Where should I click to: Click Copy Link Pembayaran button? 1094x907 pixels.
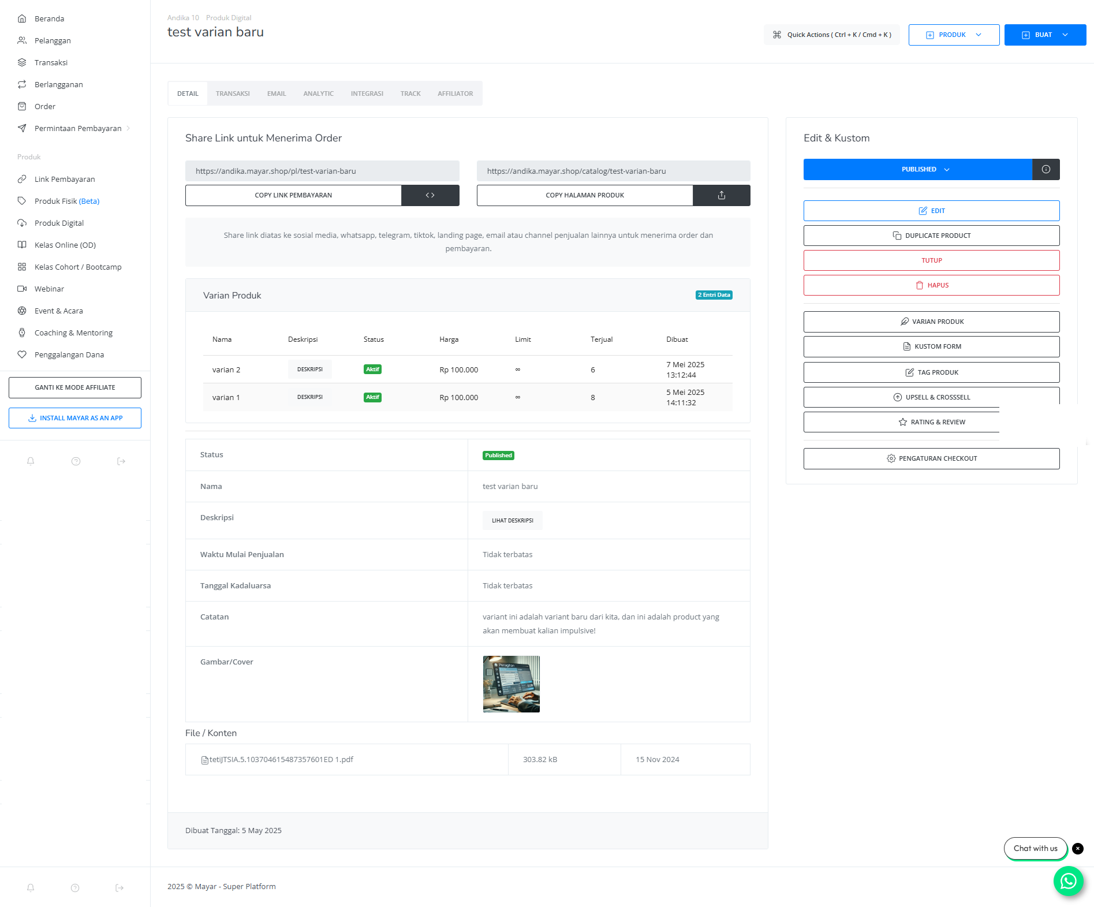(x=293, y=195)
